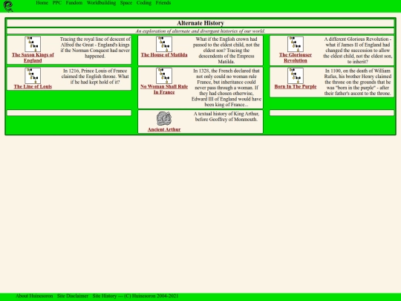Open the Ancient Arthur link
This screenshot has height=301, width=401.
click(164, 129)
